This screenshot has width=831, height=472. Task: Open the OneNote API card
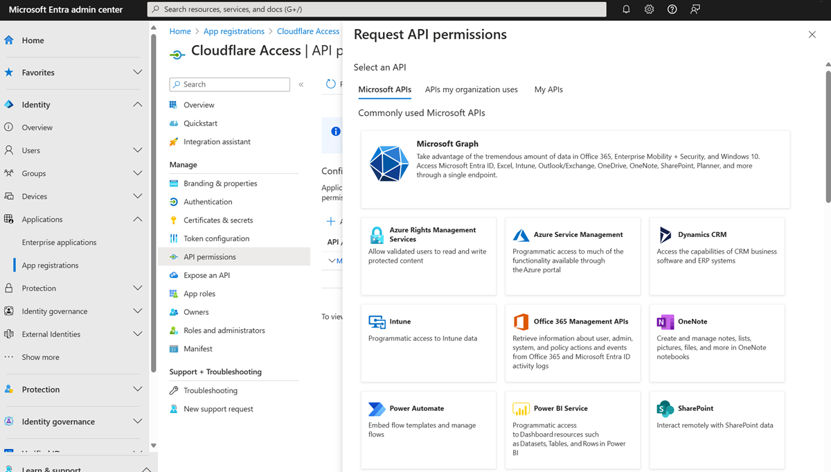(717, 343)
